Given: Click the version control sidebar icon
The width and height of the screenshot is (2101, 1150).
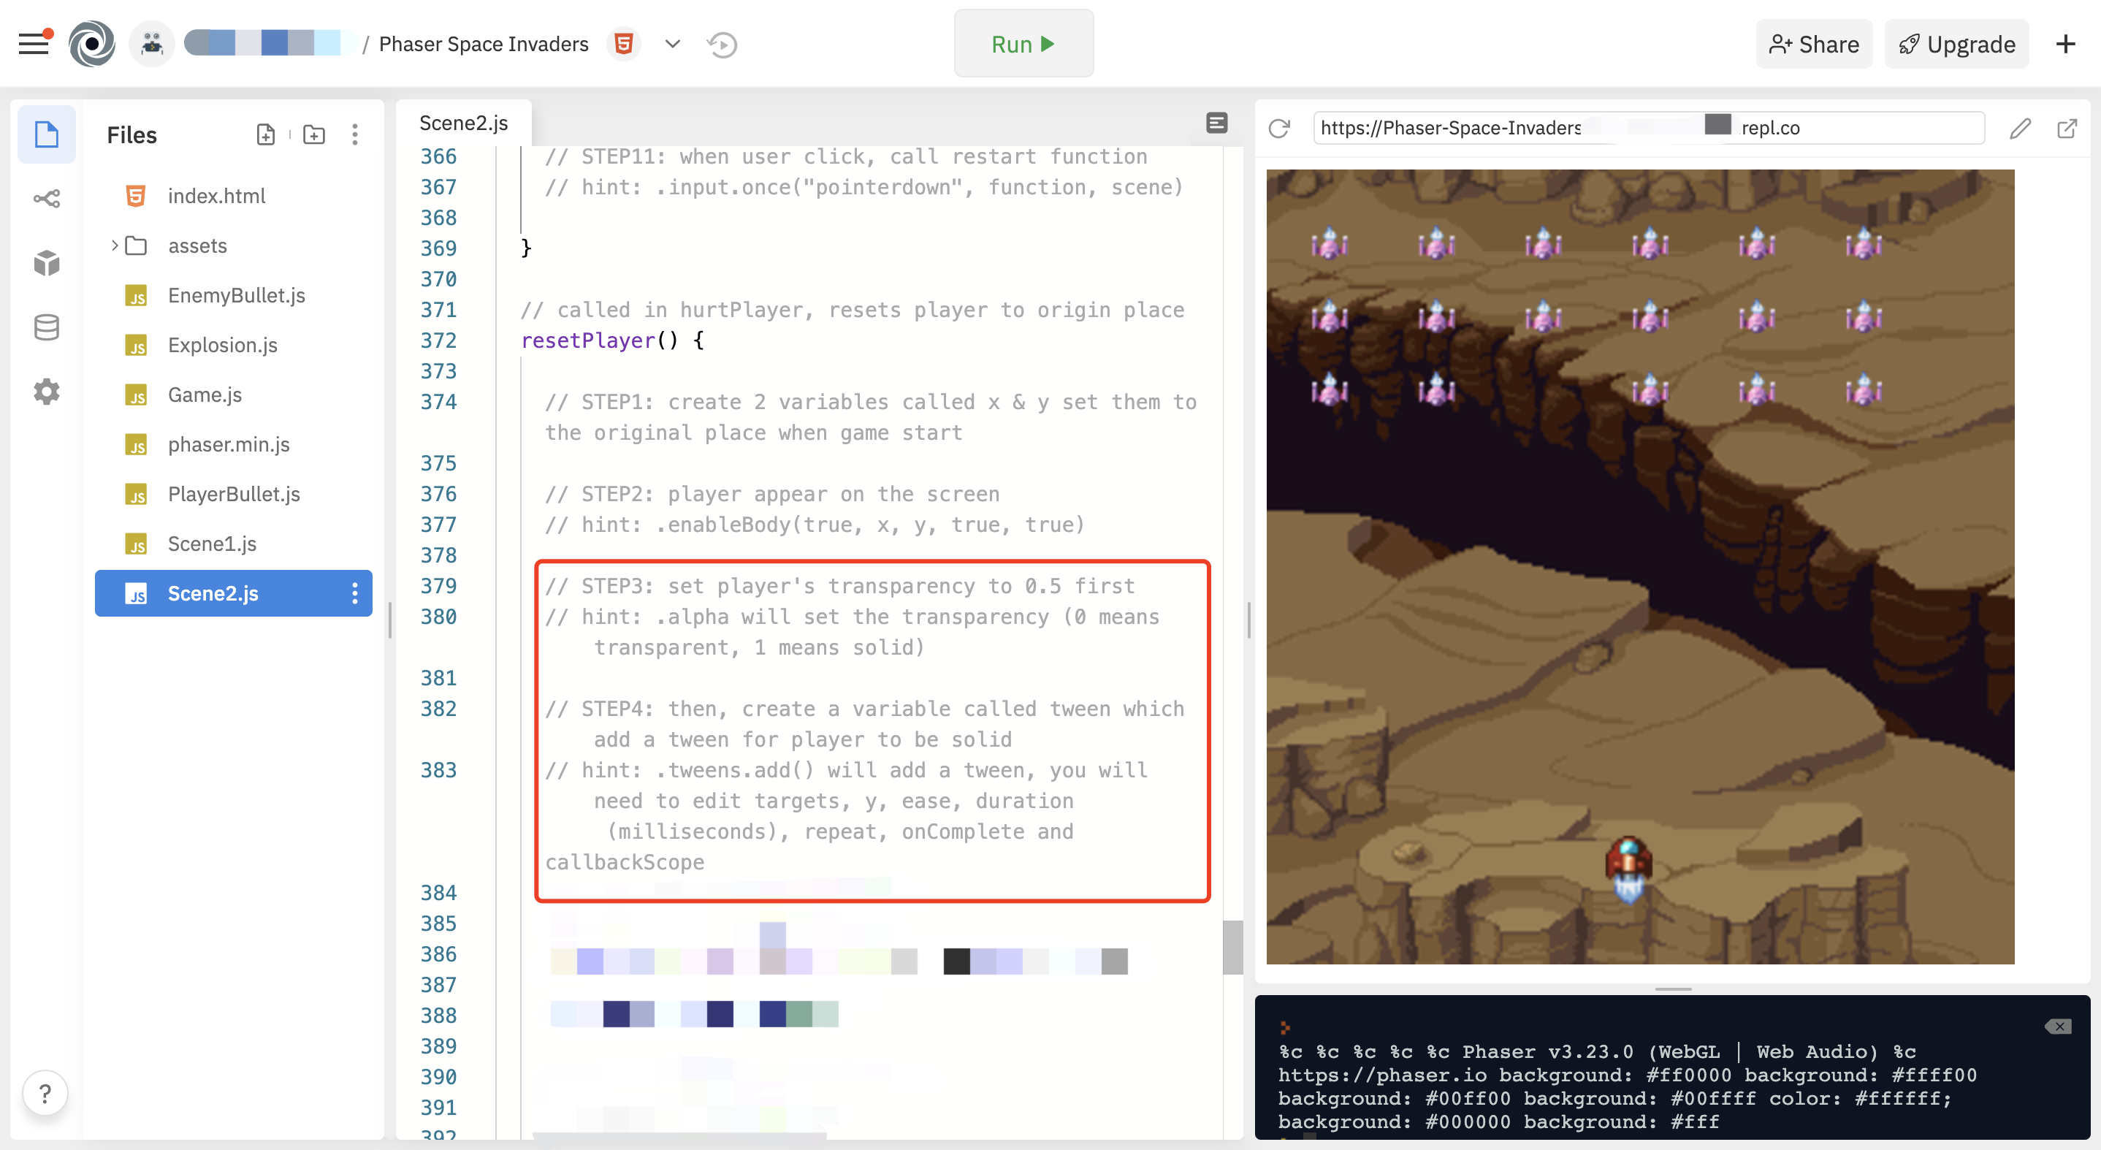Looking at the screenshot, I should click(47, 198).
